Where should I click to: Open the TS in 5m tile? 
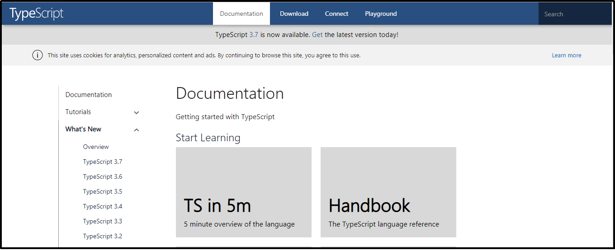click(244, 192)
